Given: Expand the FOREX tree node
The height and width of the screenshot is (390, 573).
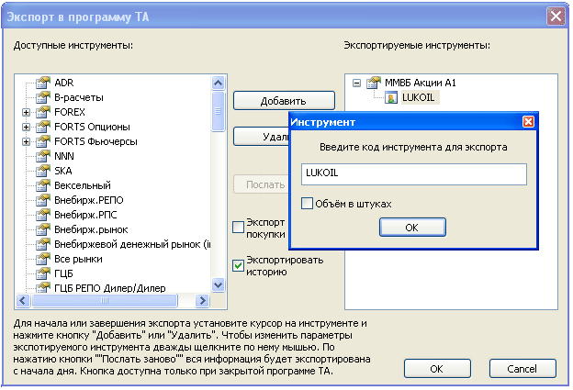Looking at the screenshot, I should click(x=26, y=112).
